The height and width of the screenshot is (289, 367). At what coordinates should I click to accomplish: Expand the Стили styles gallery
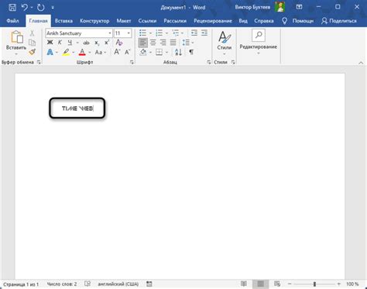pyautogui.click(x=224, y=42)
